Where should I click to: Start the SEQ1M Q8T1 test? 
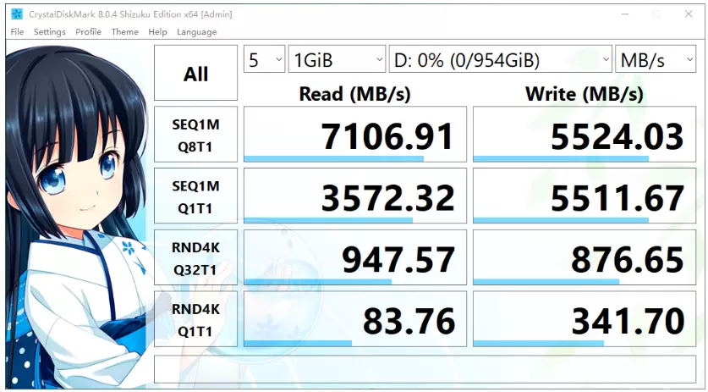[195, 135]
